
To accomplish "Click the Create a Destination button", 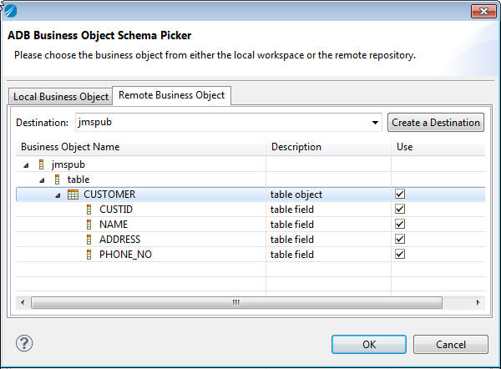I will (436, 123).
